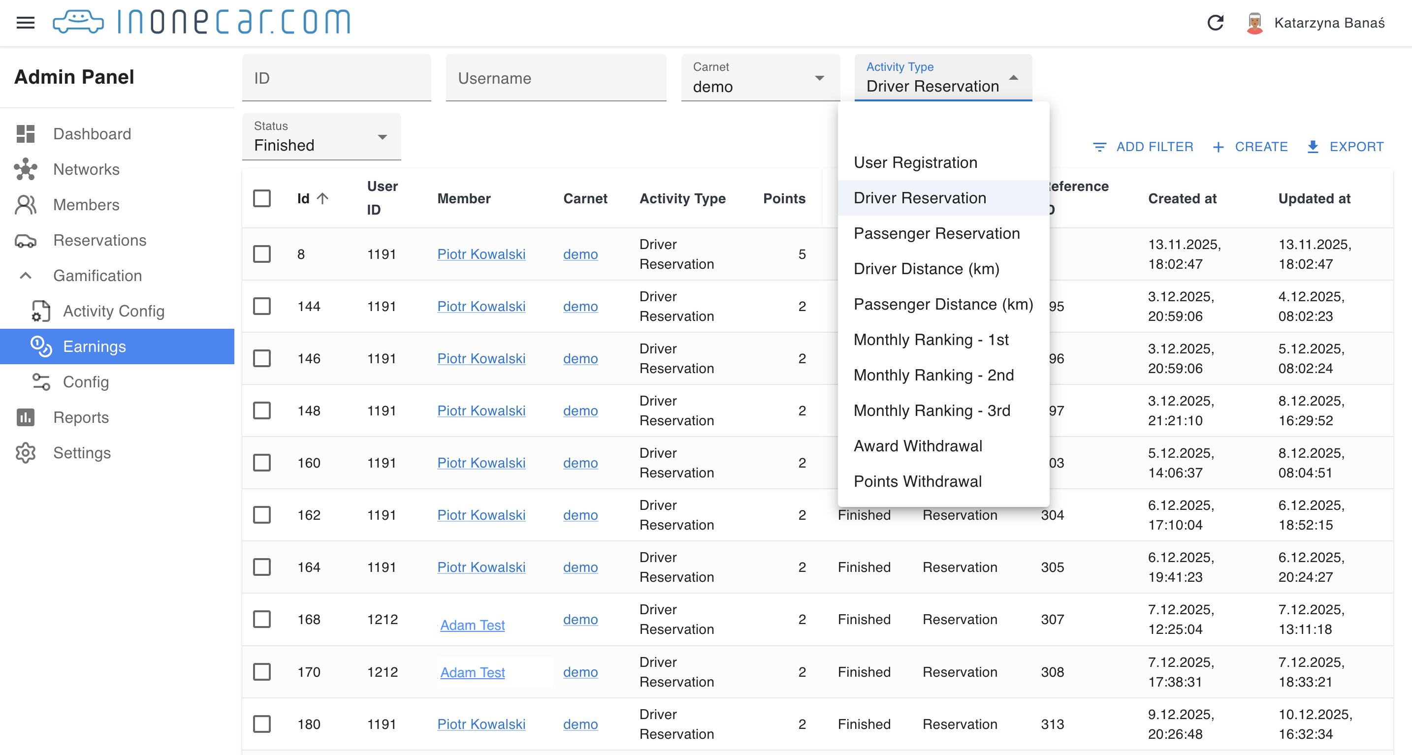Click the Settings gear icon

point(25,453)
